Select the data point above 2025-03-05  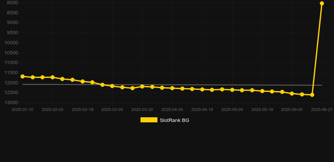point(112,86)
